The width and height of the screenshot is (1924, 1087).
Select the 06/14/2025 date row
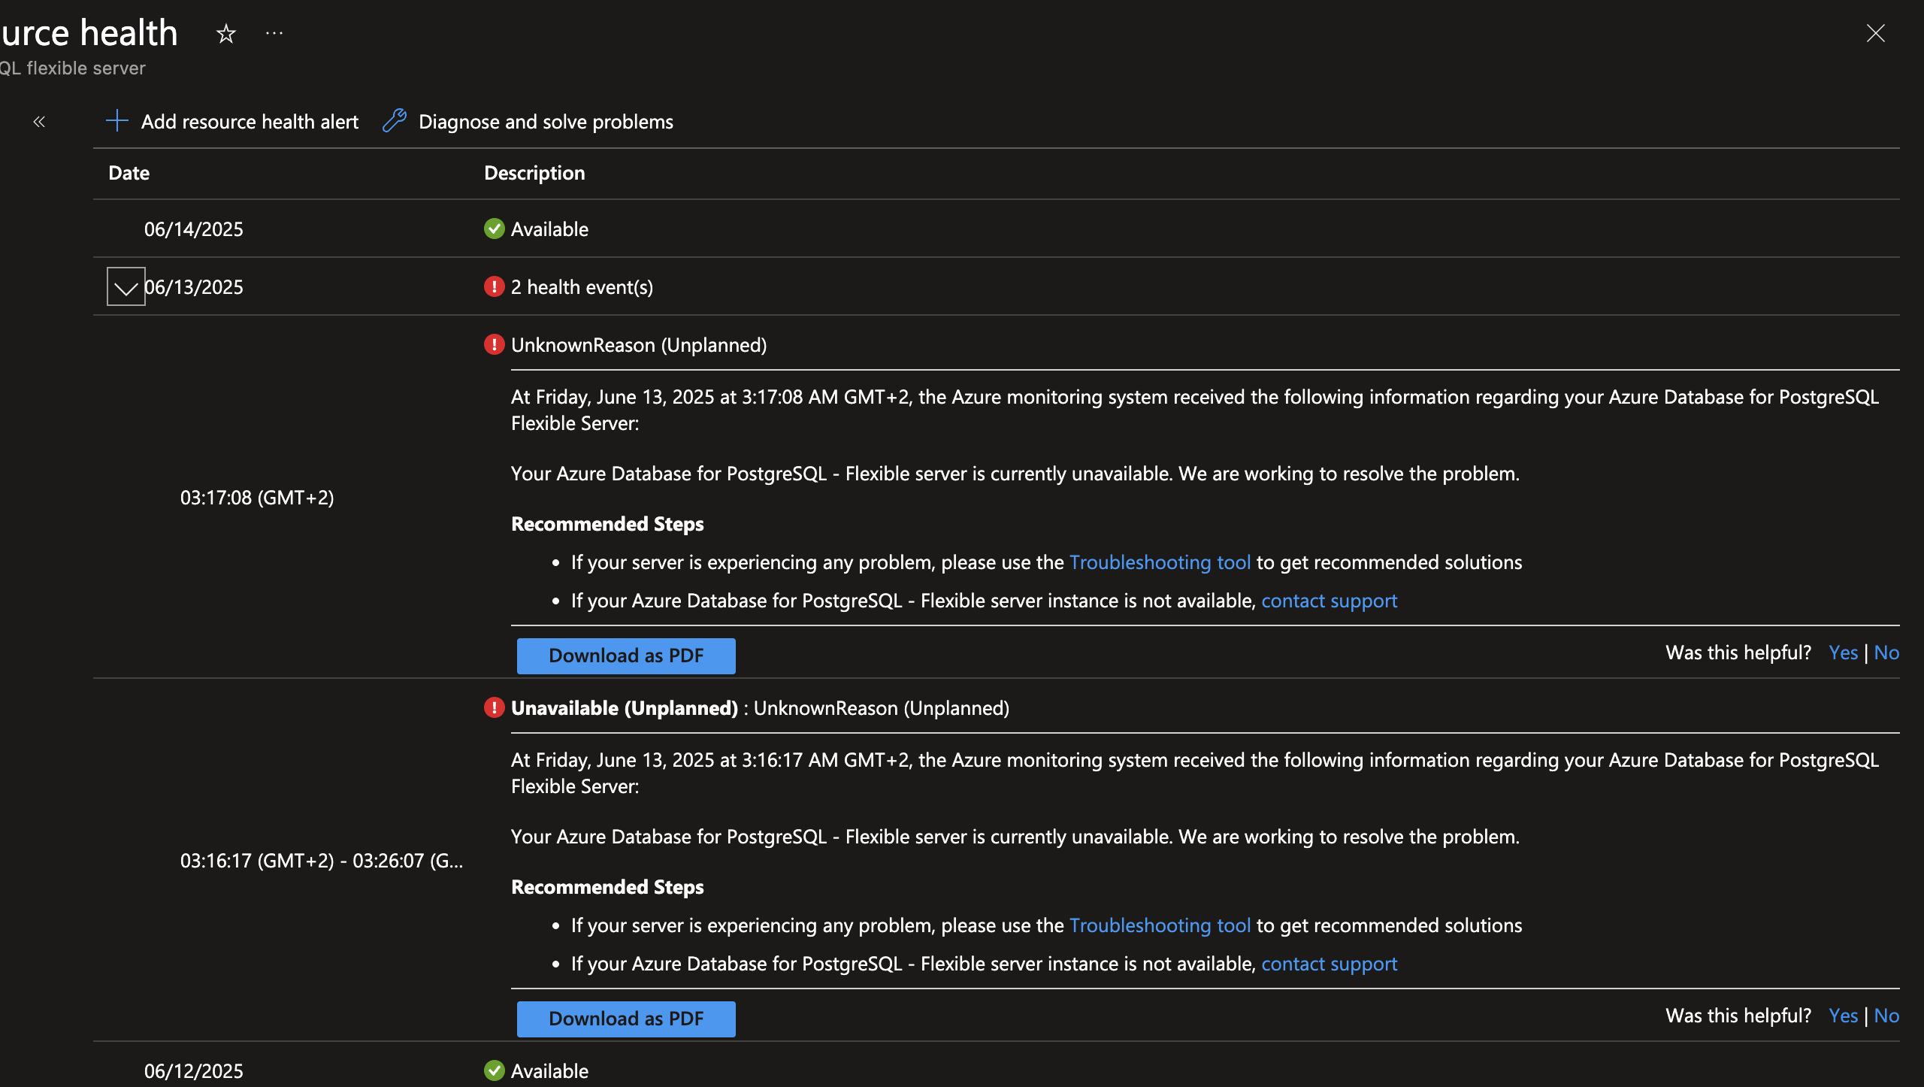pyautogui.click(x=997, y=229)
